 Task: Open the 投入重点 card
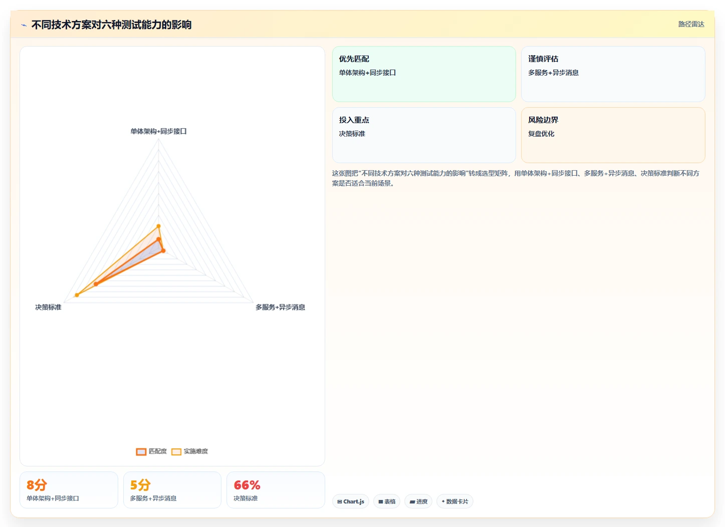(x=424, y=135)
